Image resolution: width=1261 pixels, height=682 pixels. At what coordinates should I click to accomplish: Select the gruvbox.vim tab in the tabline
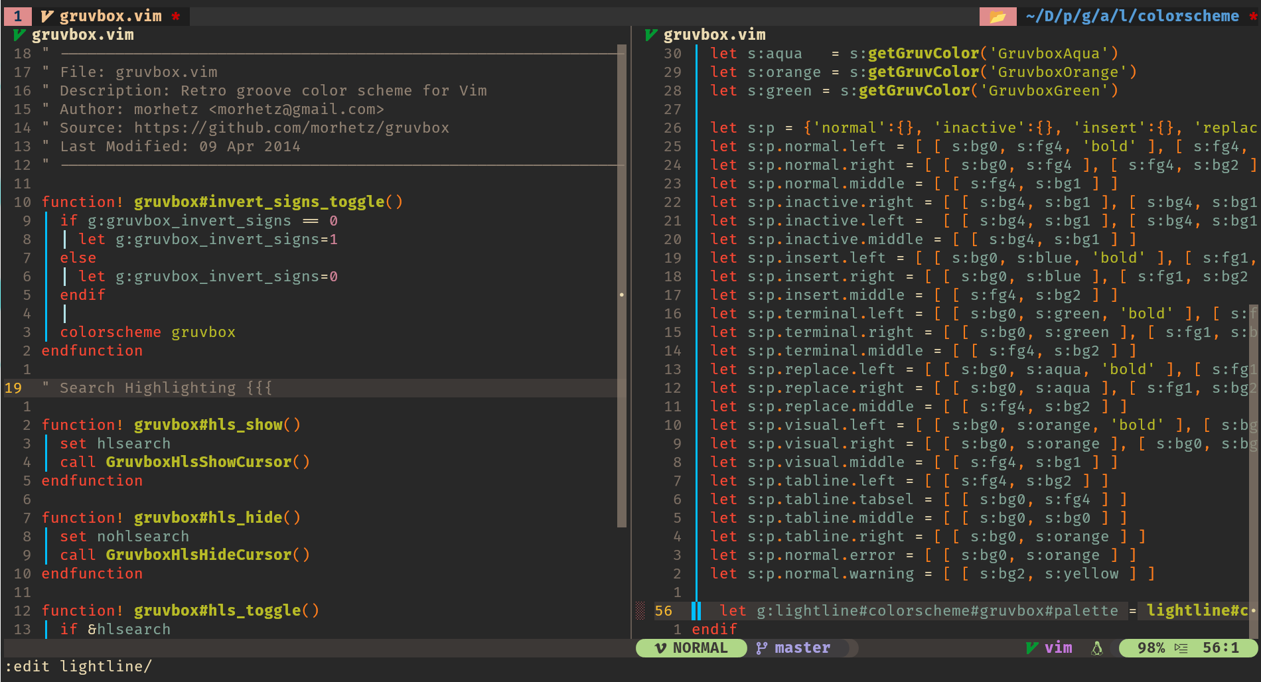tap(110, 16)
